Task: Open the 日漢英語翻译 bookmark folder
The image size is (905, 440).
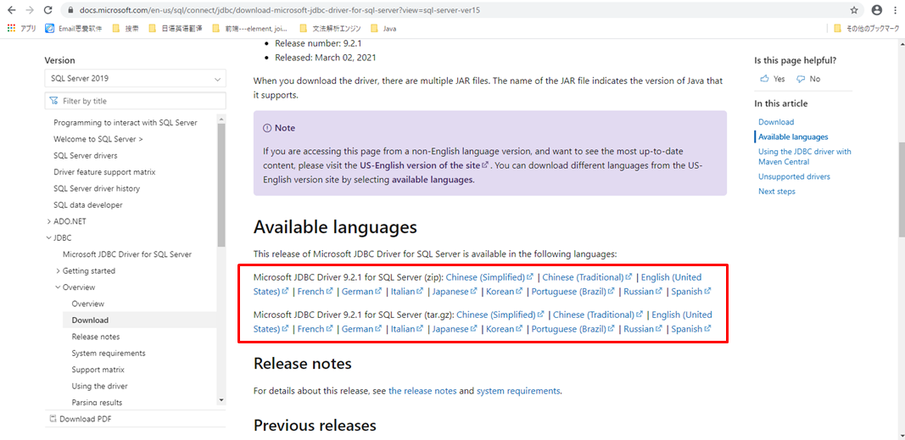Action: (x=176, y=28)
